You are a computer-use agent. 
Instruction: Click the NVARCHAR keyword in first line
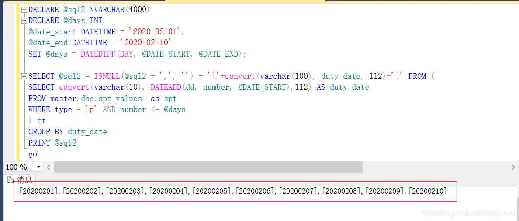(x=107, y=10)
